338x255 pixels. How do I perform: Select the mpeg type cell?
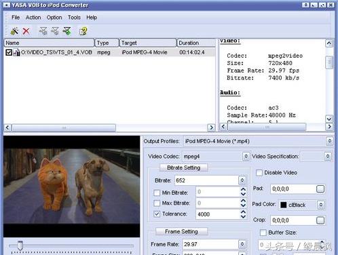(x=104, y=52)
